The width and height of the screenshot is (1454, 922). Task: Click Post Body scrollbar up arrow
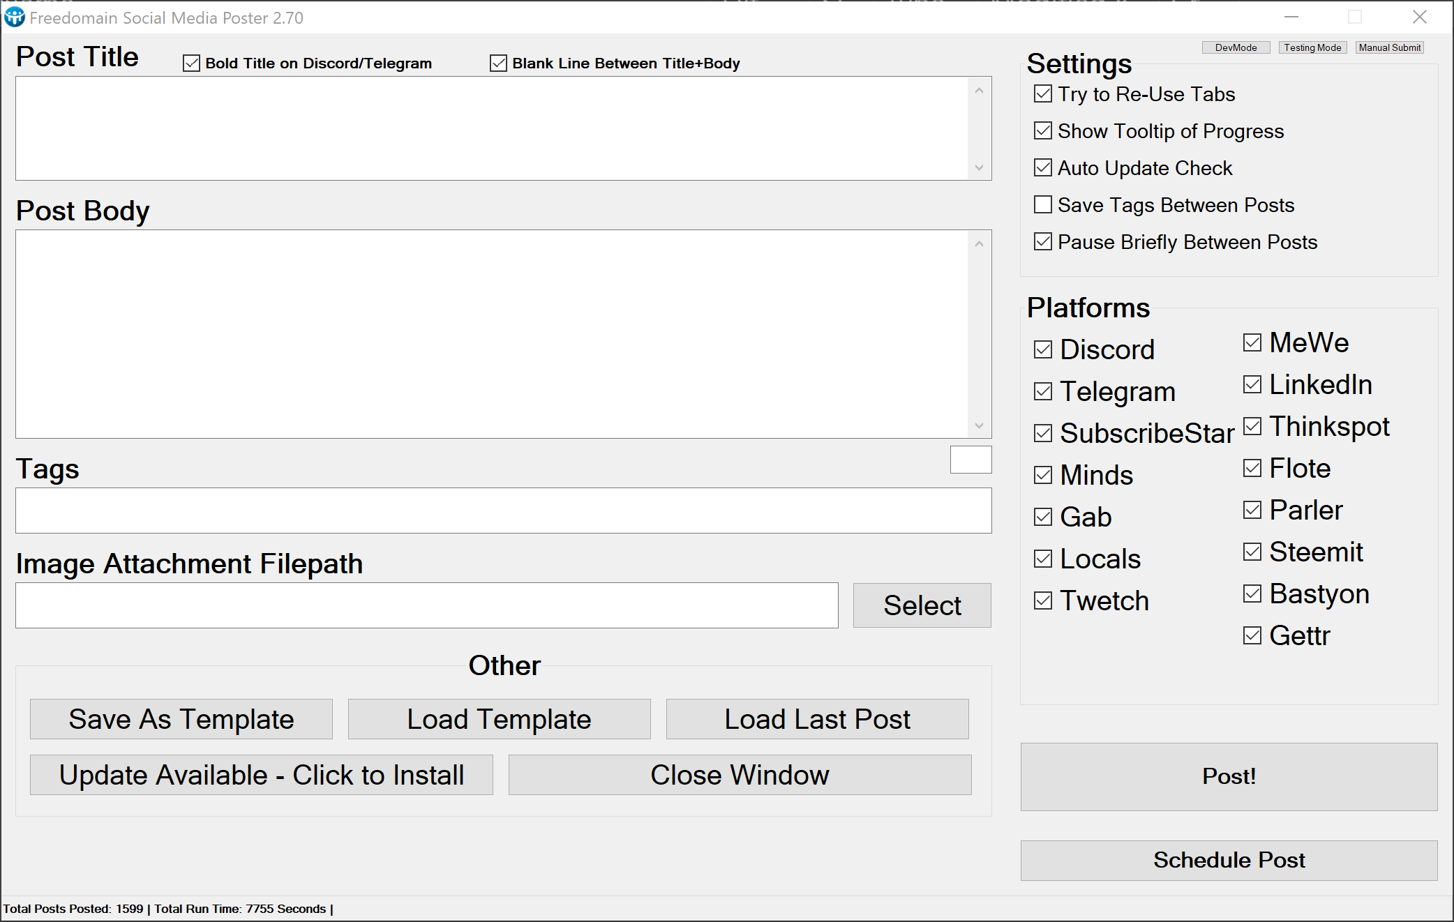[979, 244]
